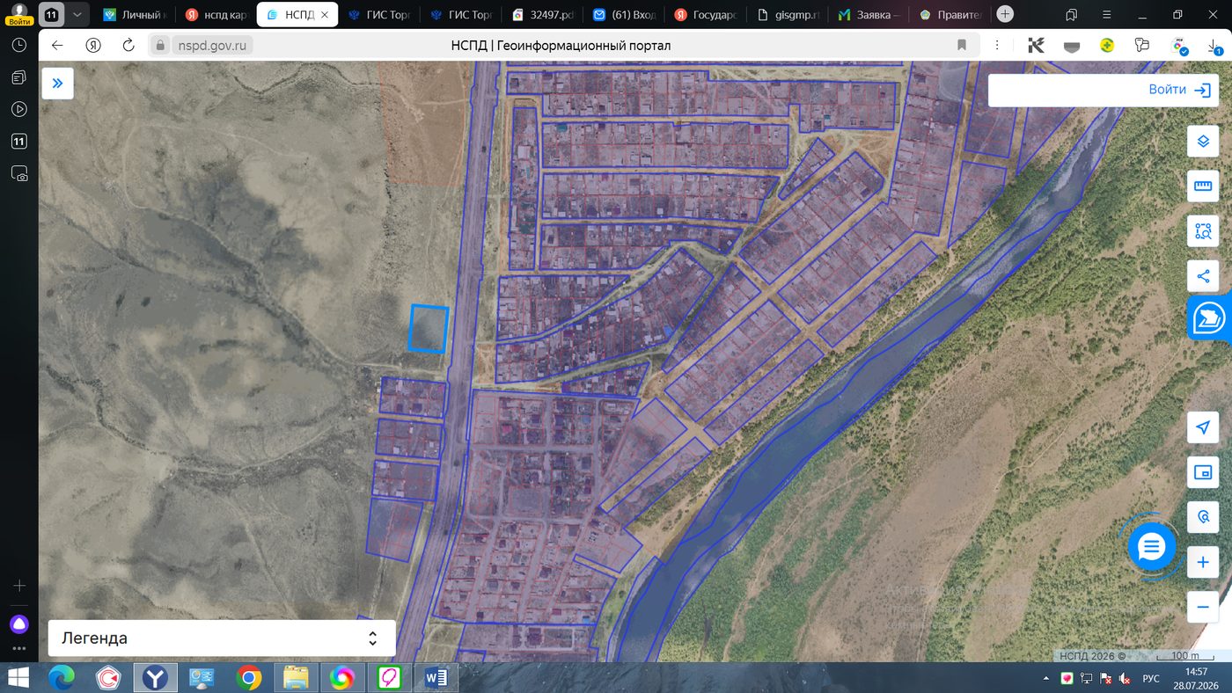Open the tab list dropdown arrow
The height and width of the screenshot is (693, 1232).
pyautogui.click(x=77, y=15)
